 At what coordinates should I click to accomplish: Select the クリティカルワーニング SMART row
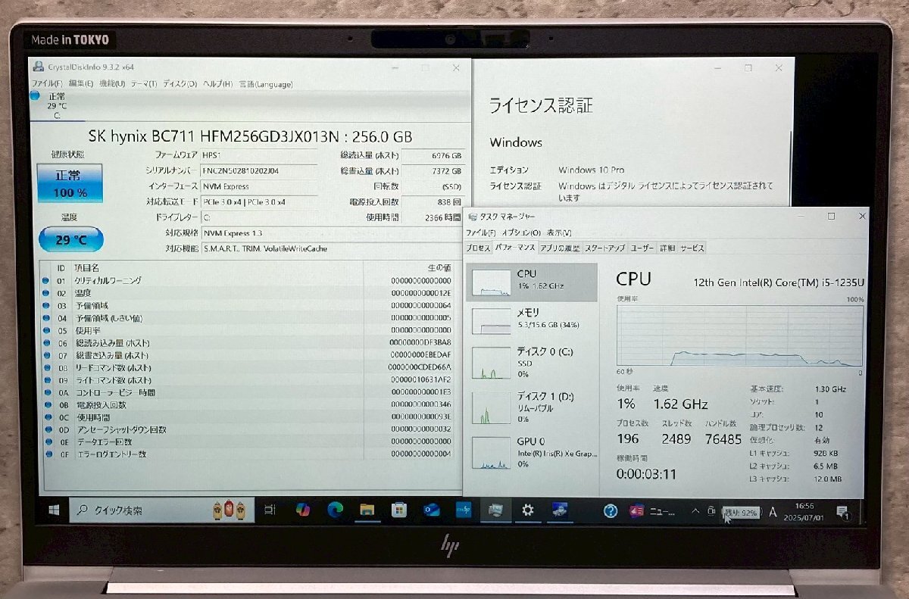248,281
